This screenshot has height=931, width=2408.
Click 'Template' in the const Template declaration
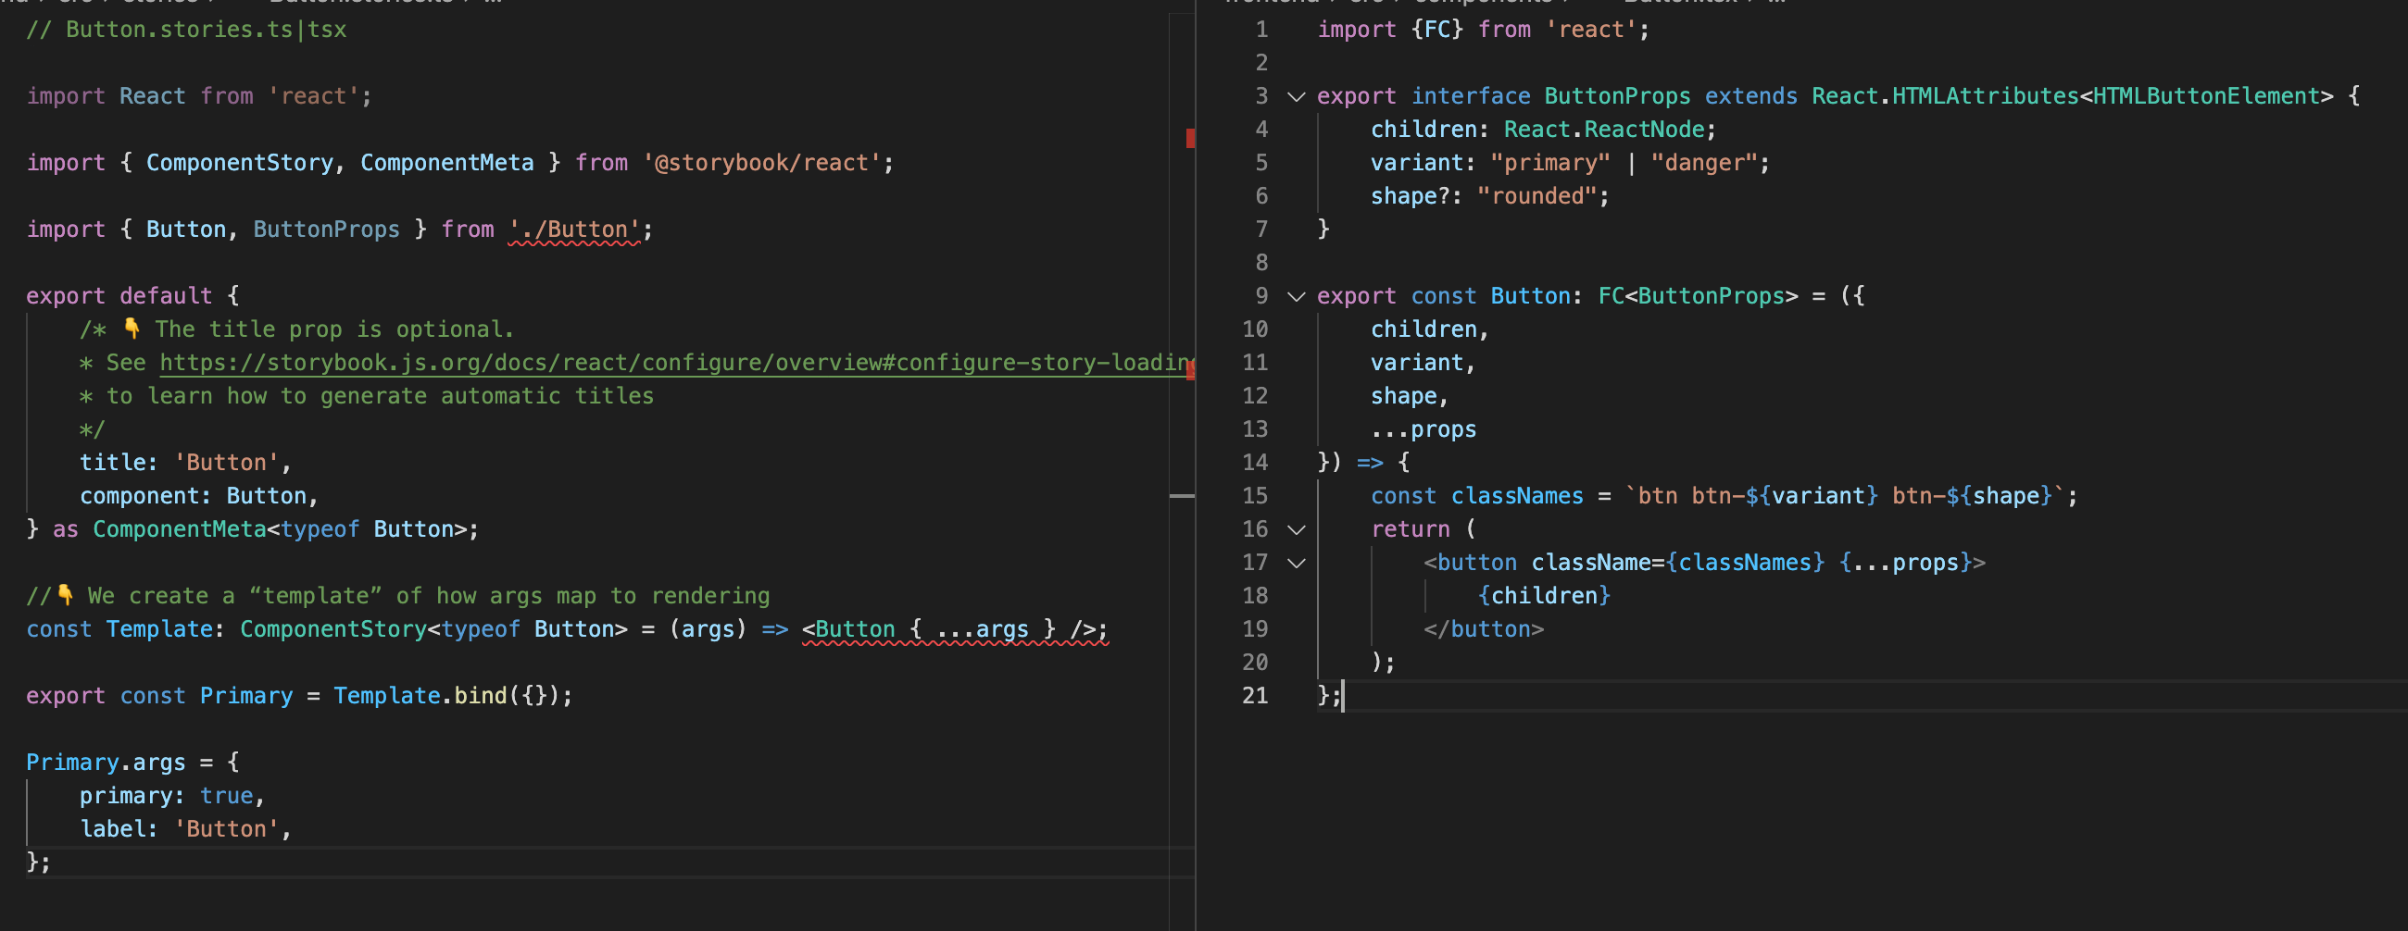[159, 629]
